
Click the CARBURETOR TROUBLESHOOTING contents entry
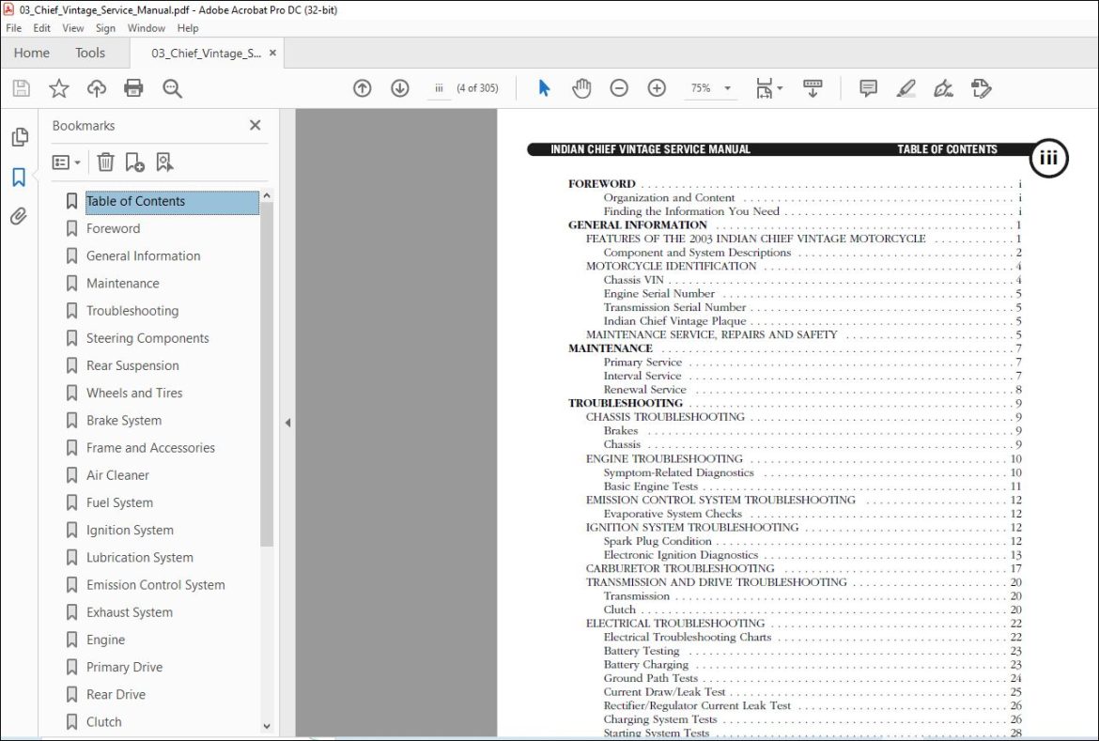680,568
